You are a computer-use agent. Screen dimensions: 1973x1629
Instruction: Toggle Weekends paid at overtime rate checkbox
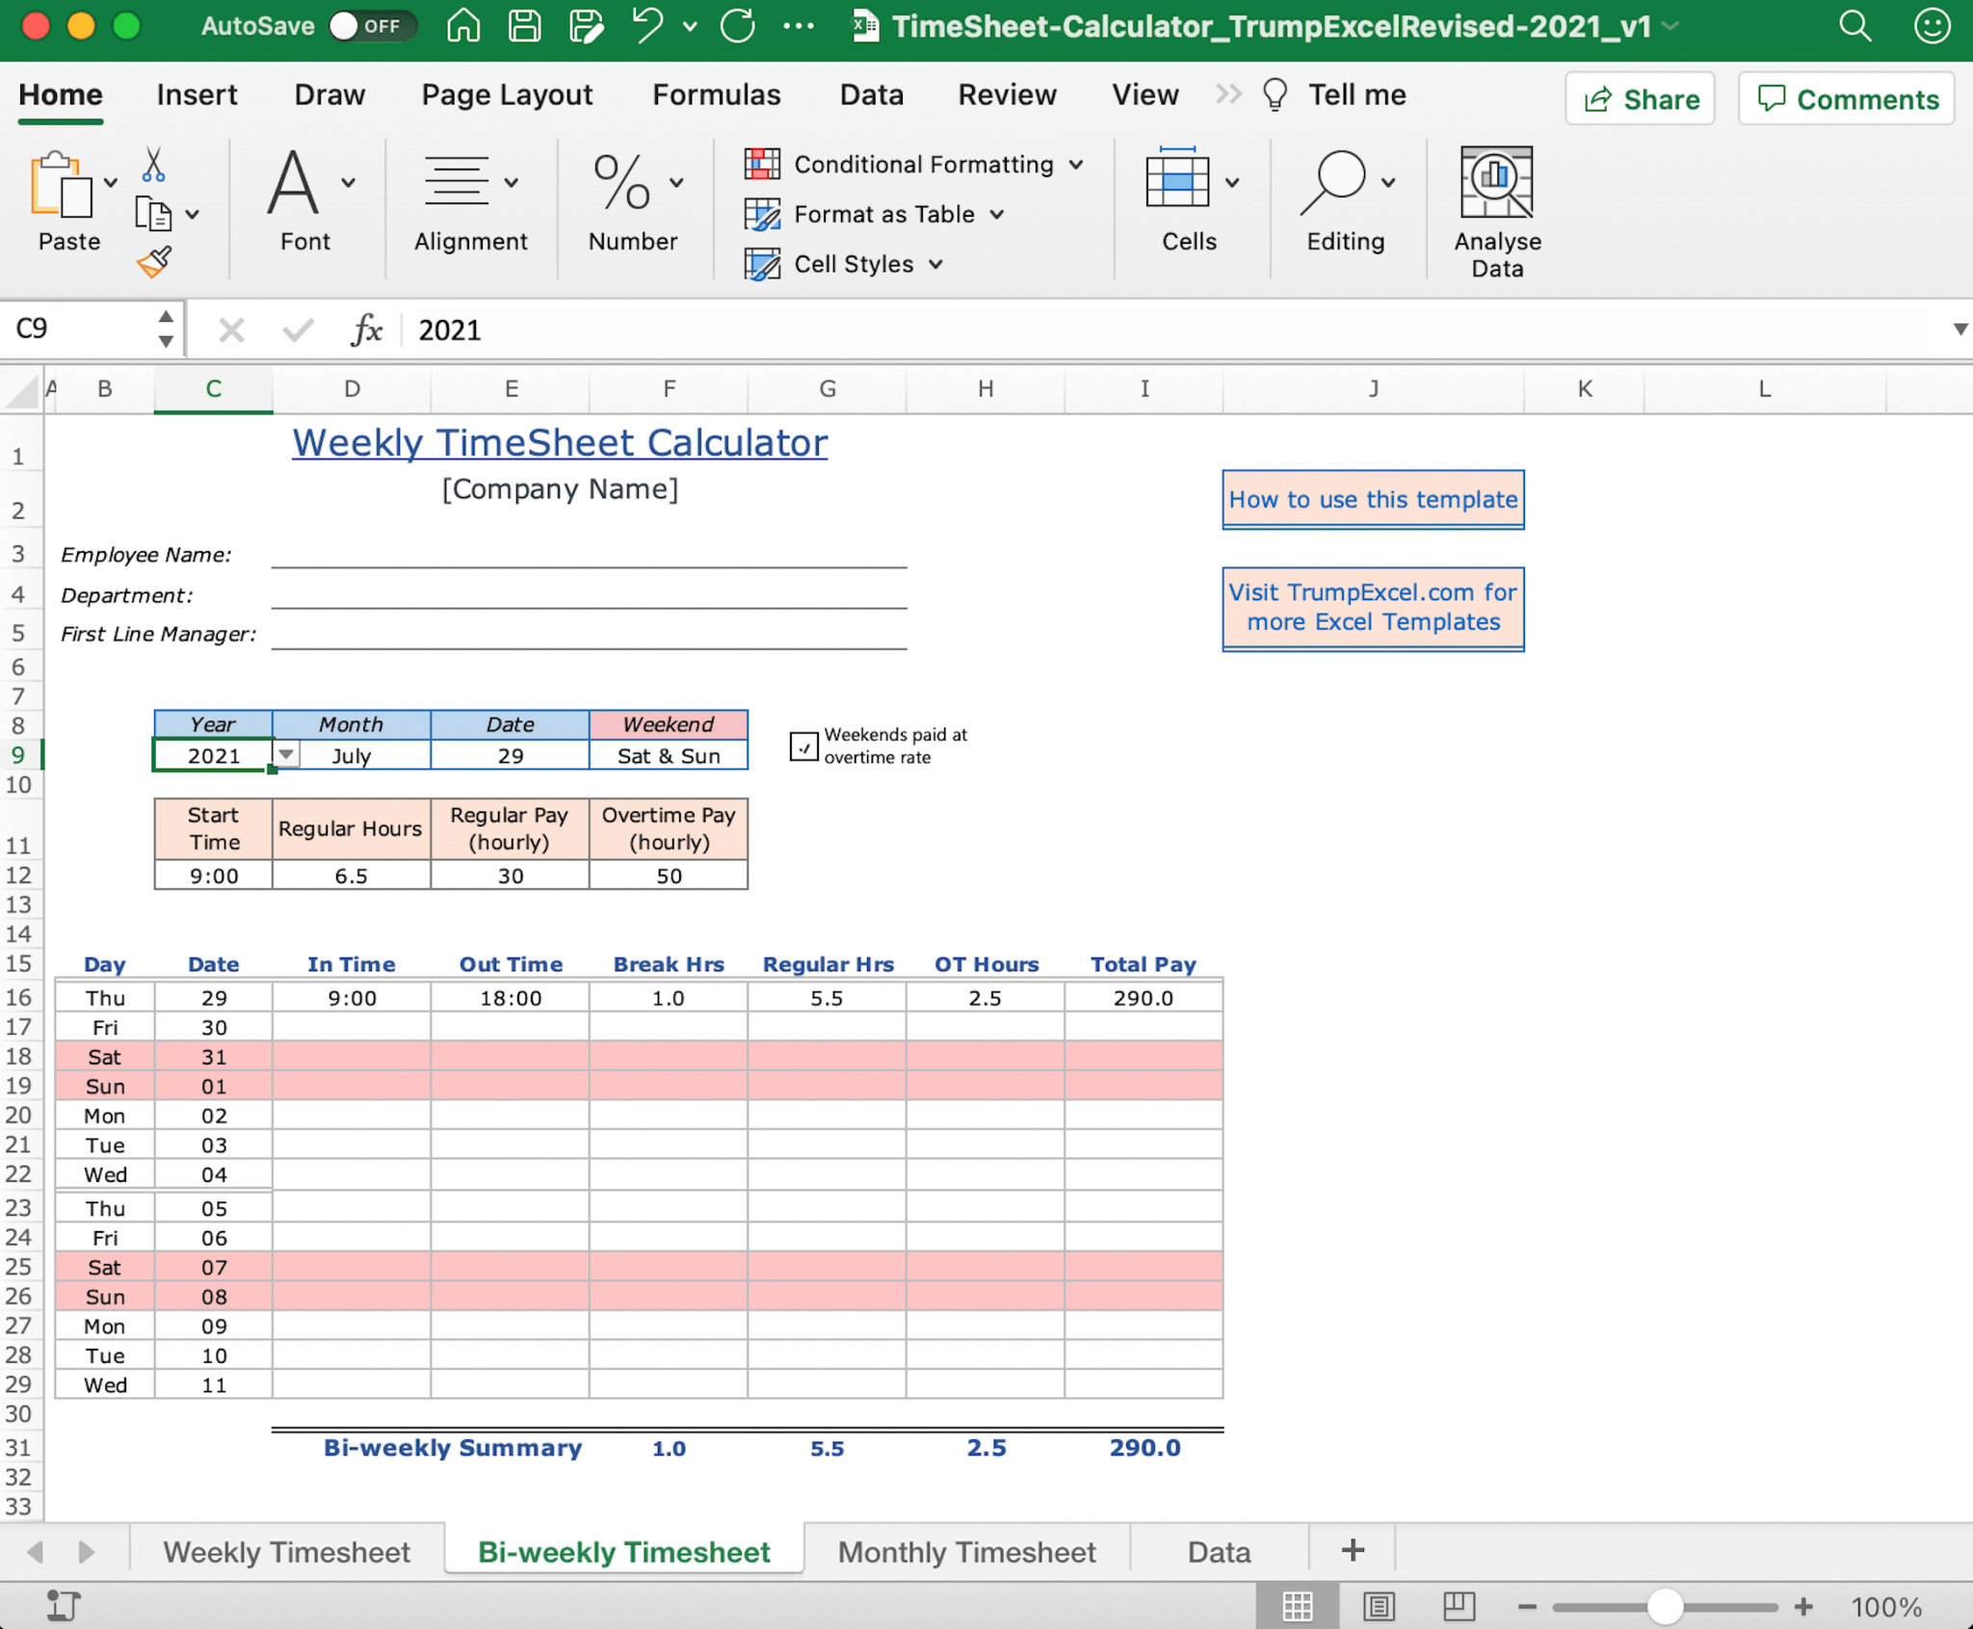click(803, 747)
